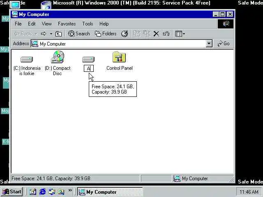Select the D: Compact Disc drive
The image size is (263, 197).
(58, 63)
